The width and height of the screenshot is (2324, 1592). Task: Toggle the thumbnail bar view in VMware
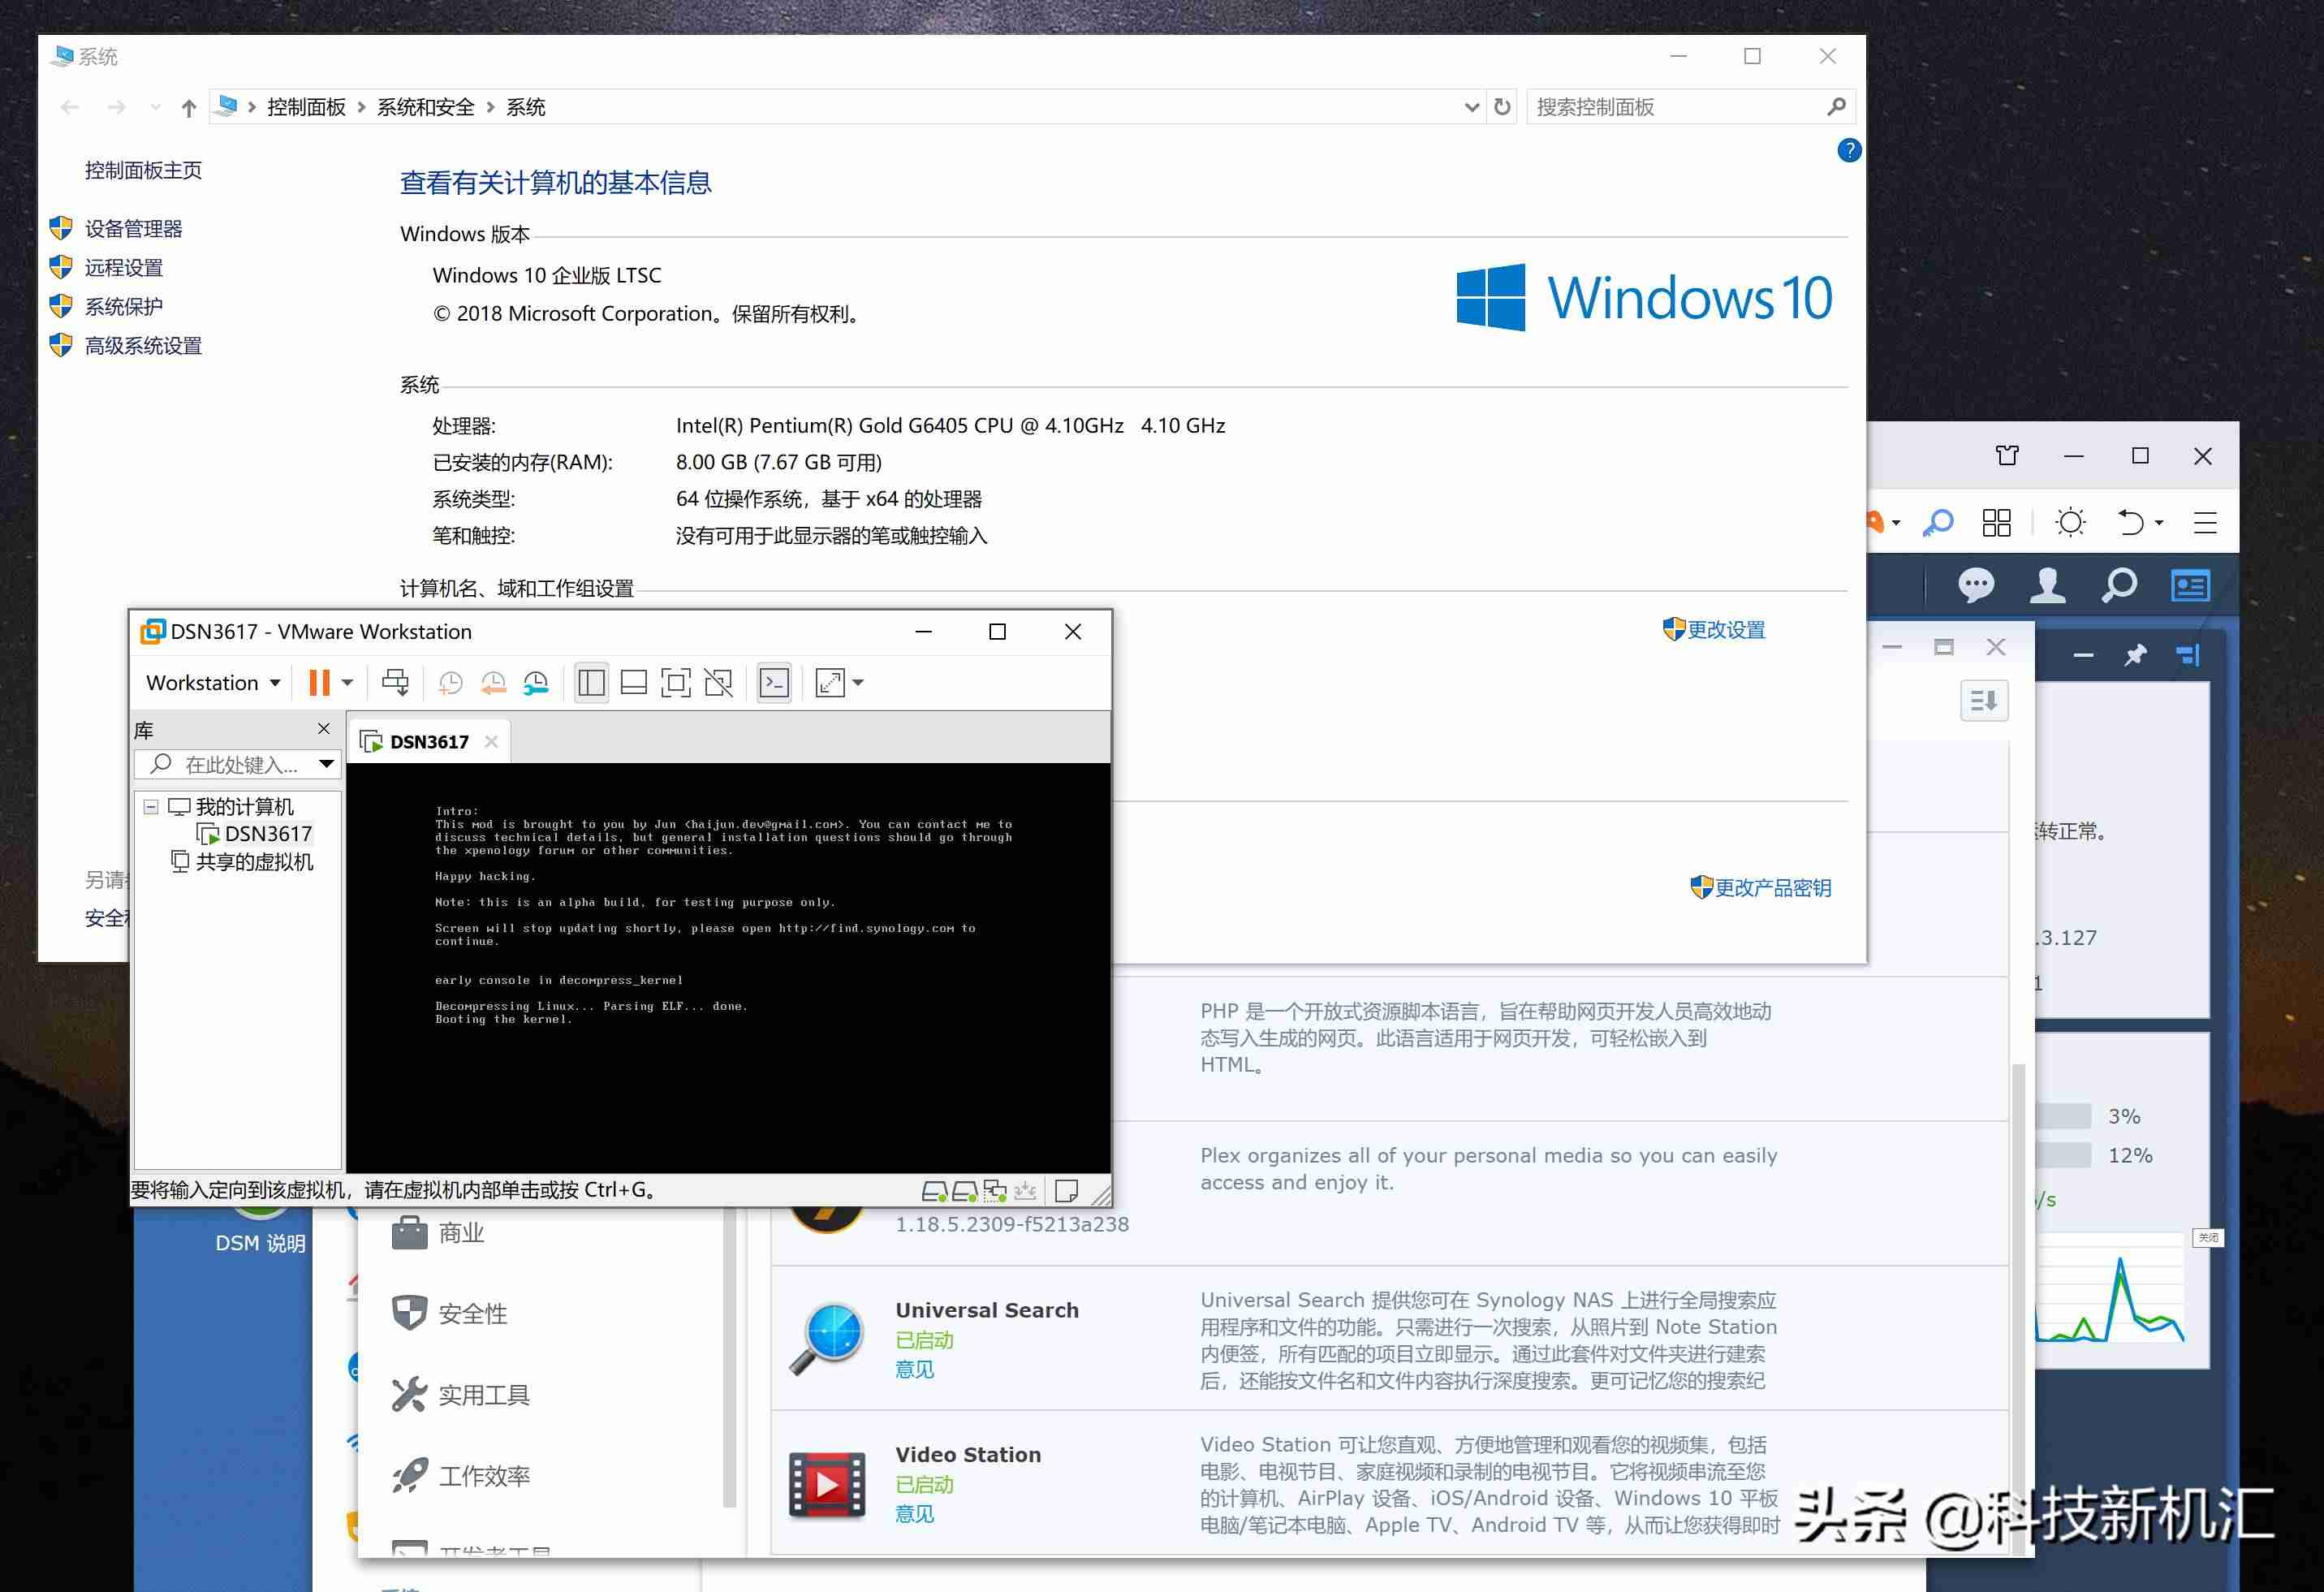(x=634, y=683)
